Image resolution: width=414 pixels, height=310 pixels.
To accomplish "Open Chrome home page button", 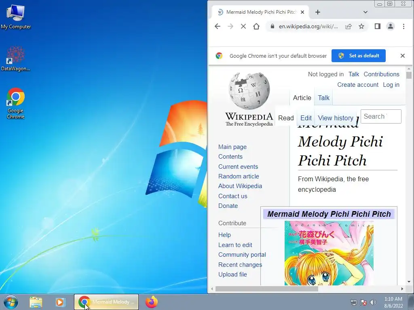I will pyautogui.click(x=256, y=26).
